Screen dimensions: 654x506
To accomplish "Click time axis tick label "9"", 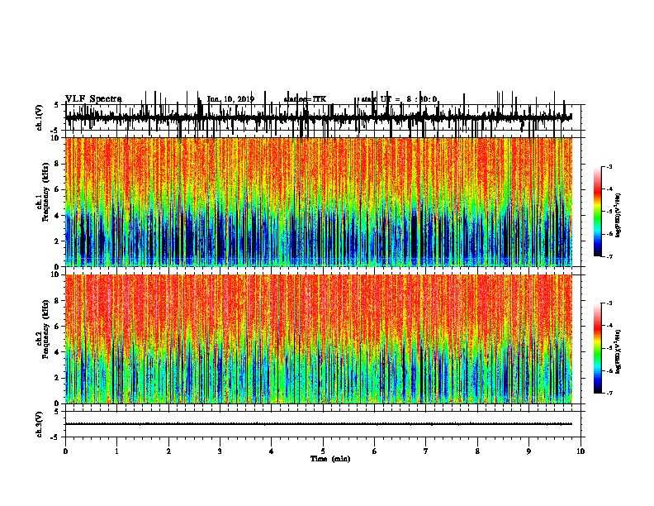I will tap(528, 451).
